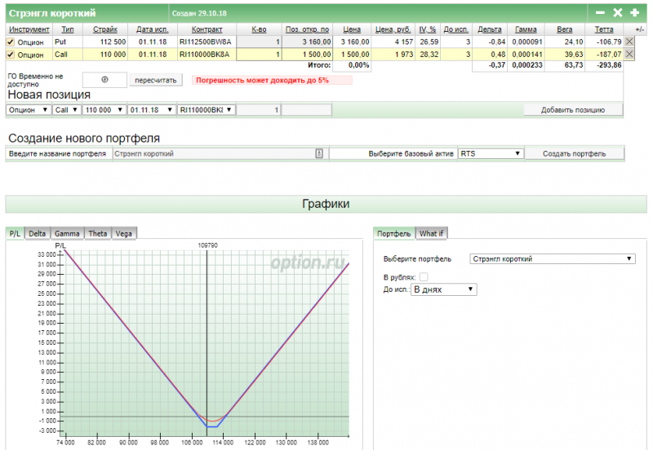Open the instrument type dropdown 'Опцион'
Viewport: 653px width, 450px height.
29,110
